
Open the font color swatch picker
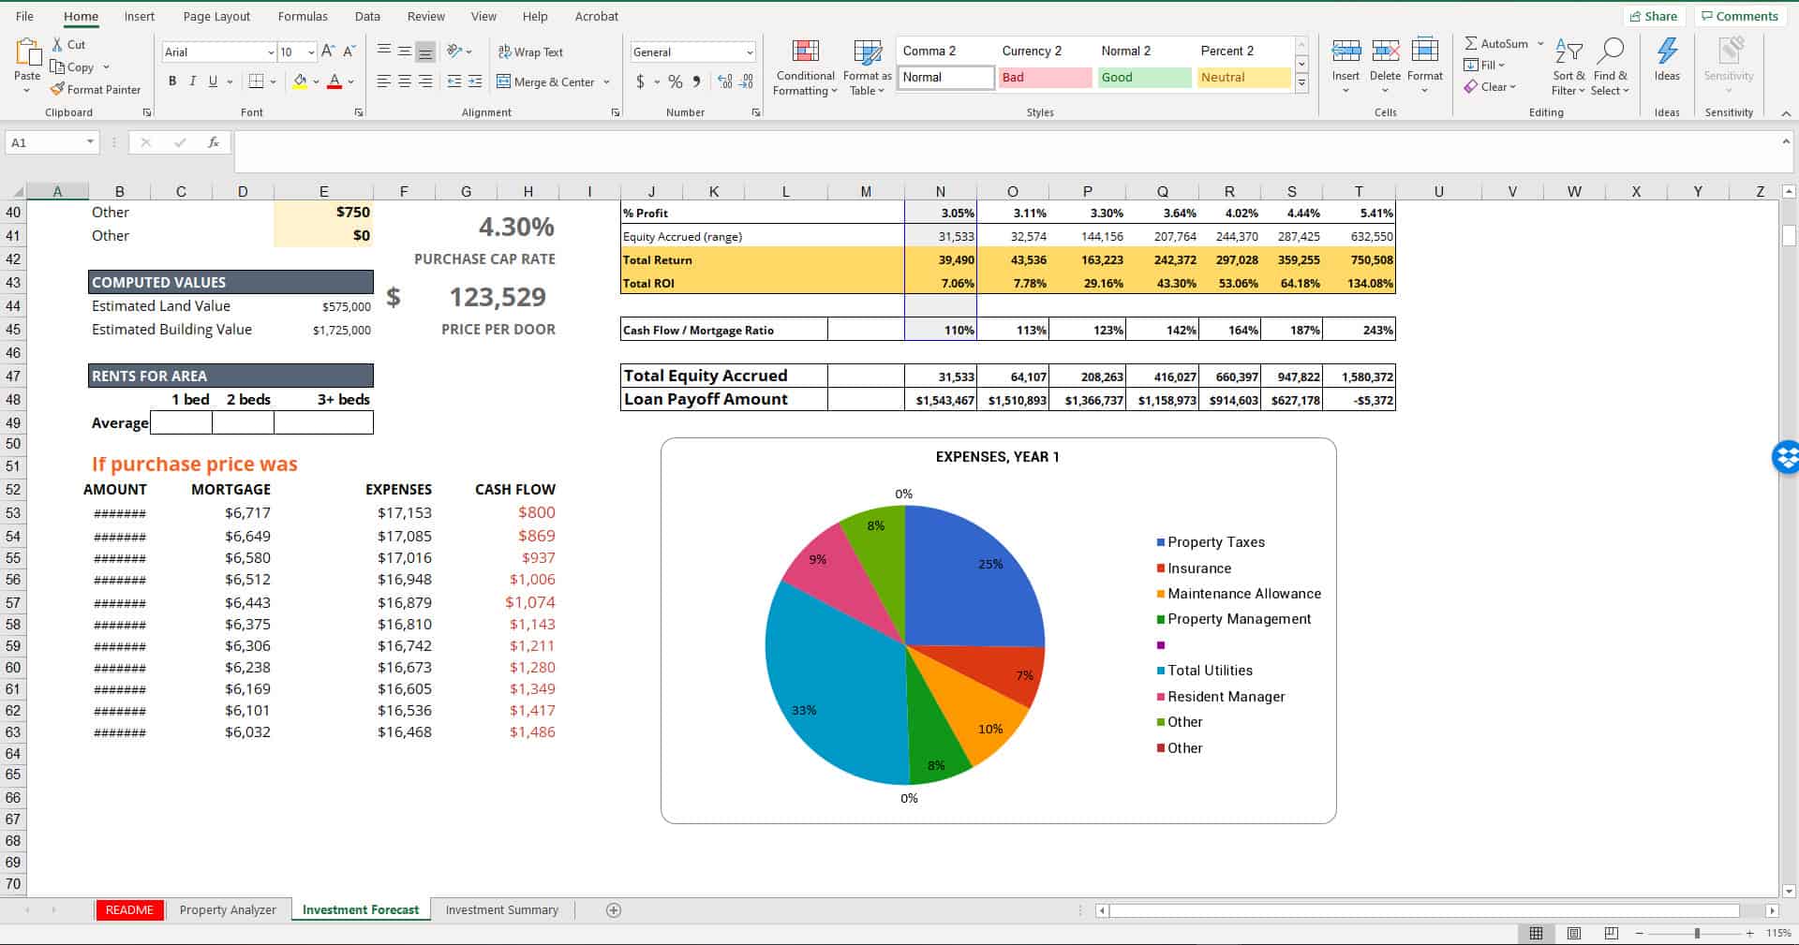pos(349,82)
